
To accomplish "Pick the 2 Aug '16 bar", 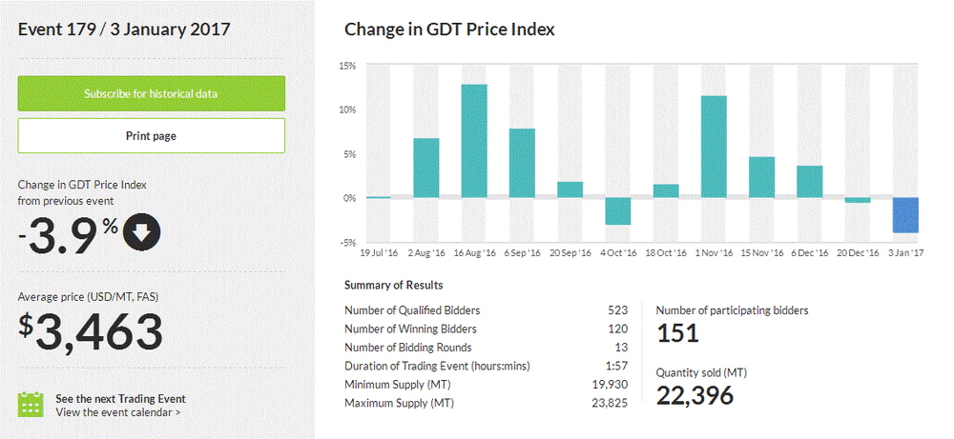I will click(x=426, y=168).
